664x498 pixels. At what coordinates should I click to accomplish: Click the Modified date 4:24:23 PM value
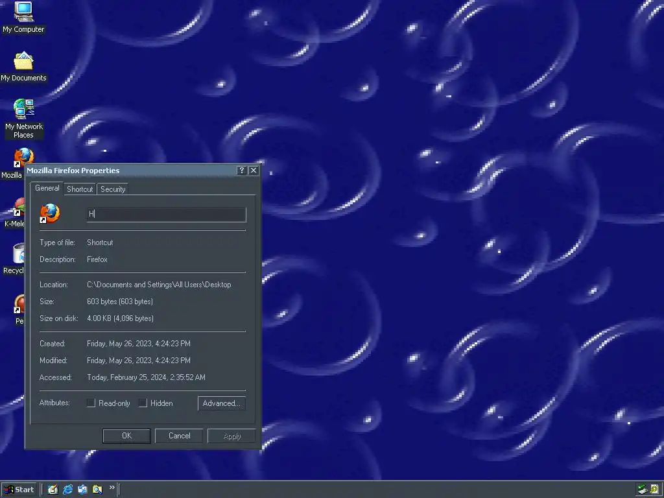click(139, 361)
